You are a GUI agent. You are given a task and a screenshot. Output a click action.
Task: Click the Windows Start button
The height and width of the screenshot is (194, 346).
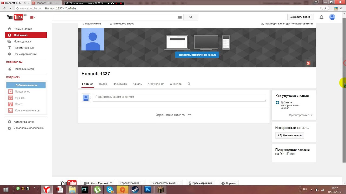pos(6,190)
